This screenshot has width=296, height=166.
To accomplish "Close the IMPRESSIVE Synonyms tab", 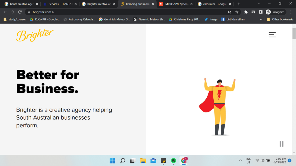I will click(191, 4).
